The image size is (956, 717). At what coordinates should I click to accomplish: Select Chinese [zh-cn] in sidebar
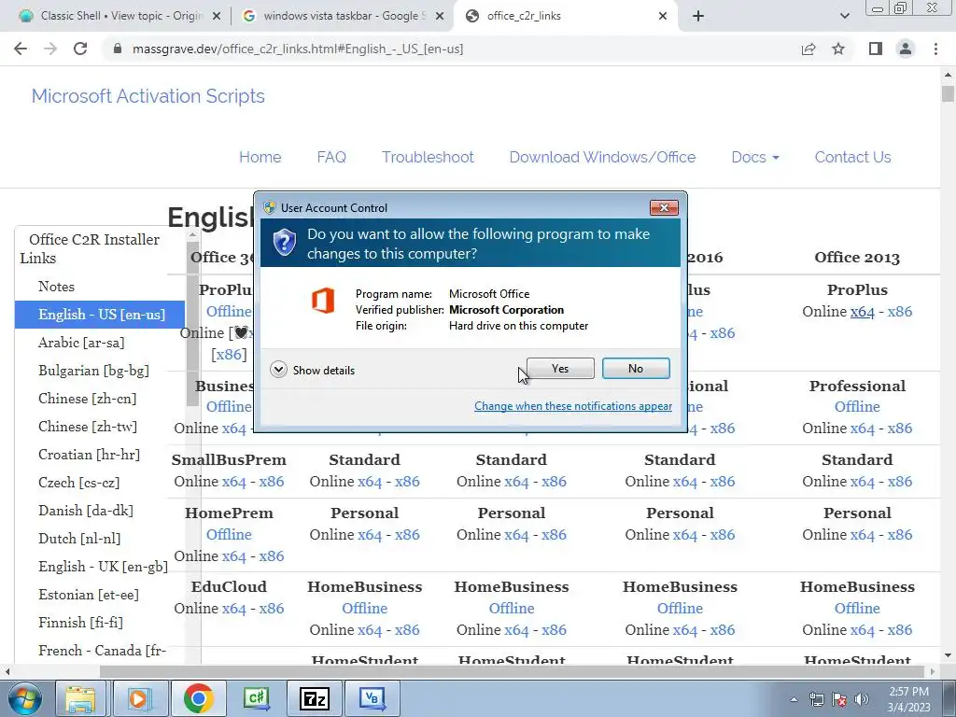pyautogui.click(x=87, y=399)
